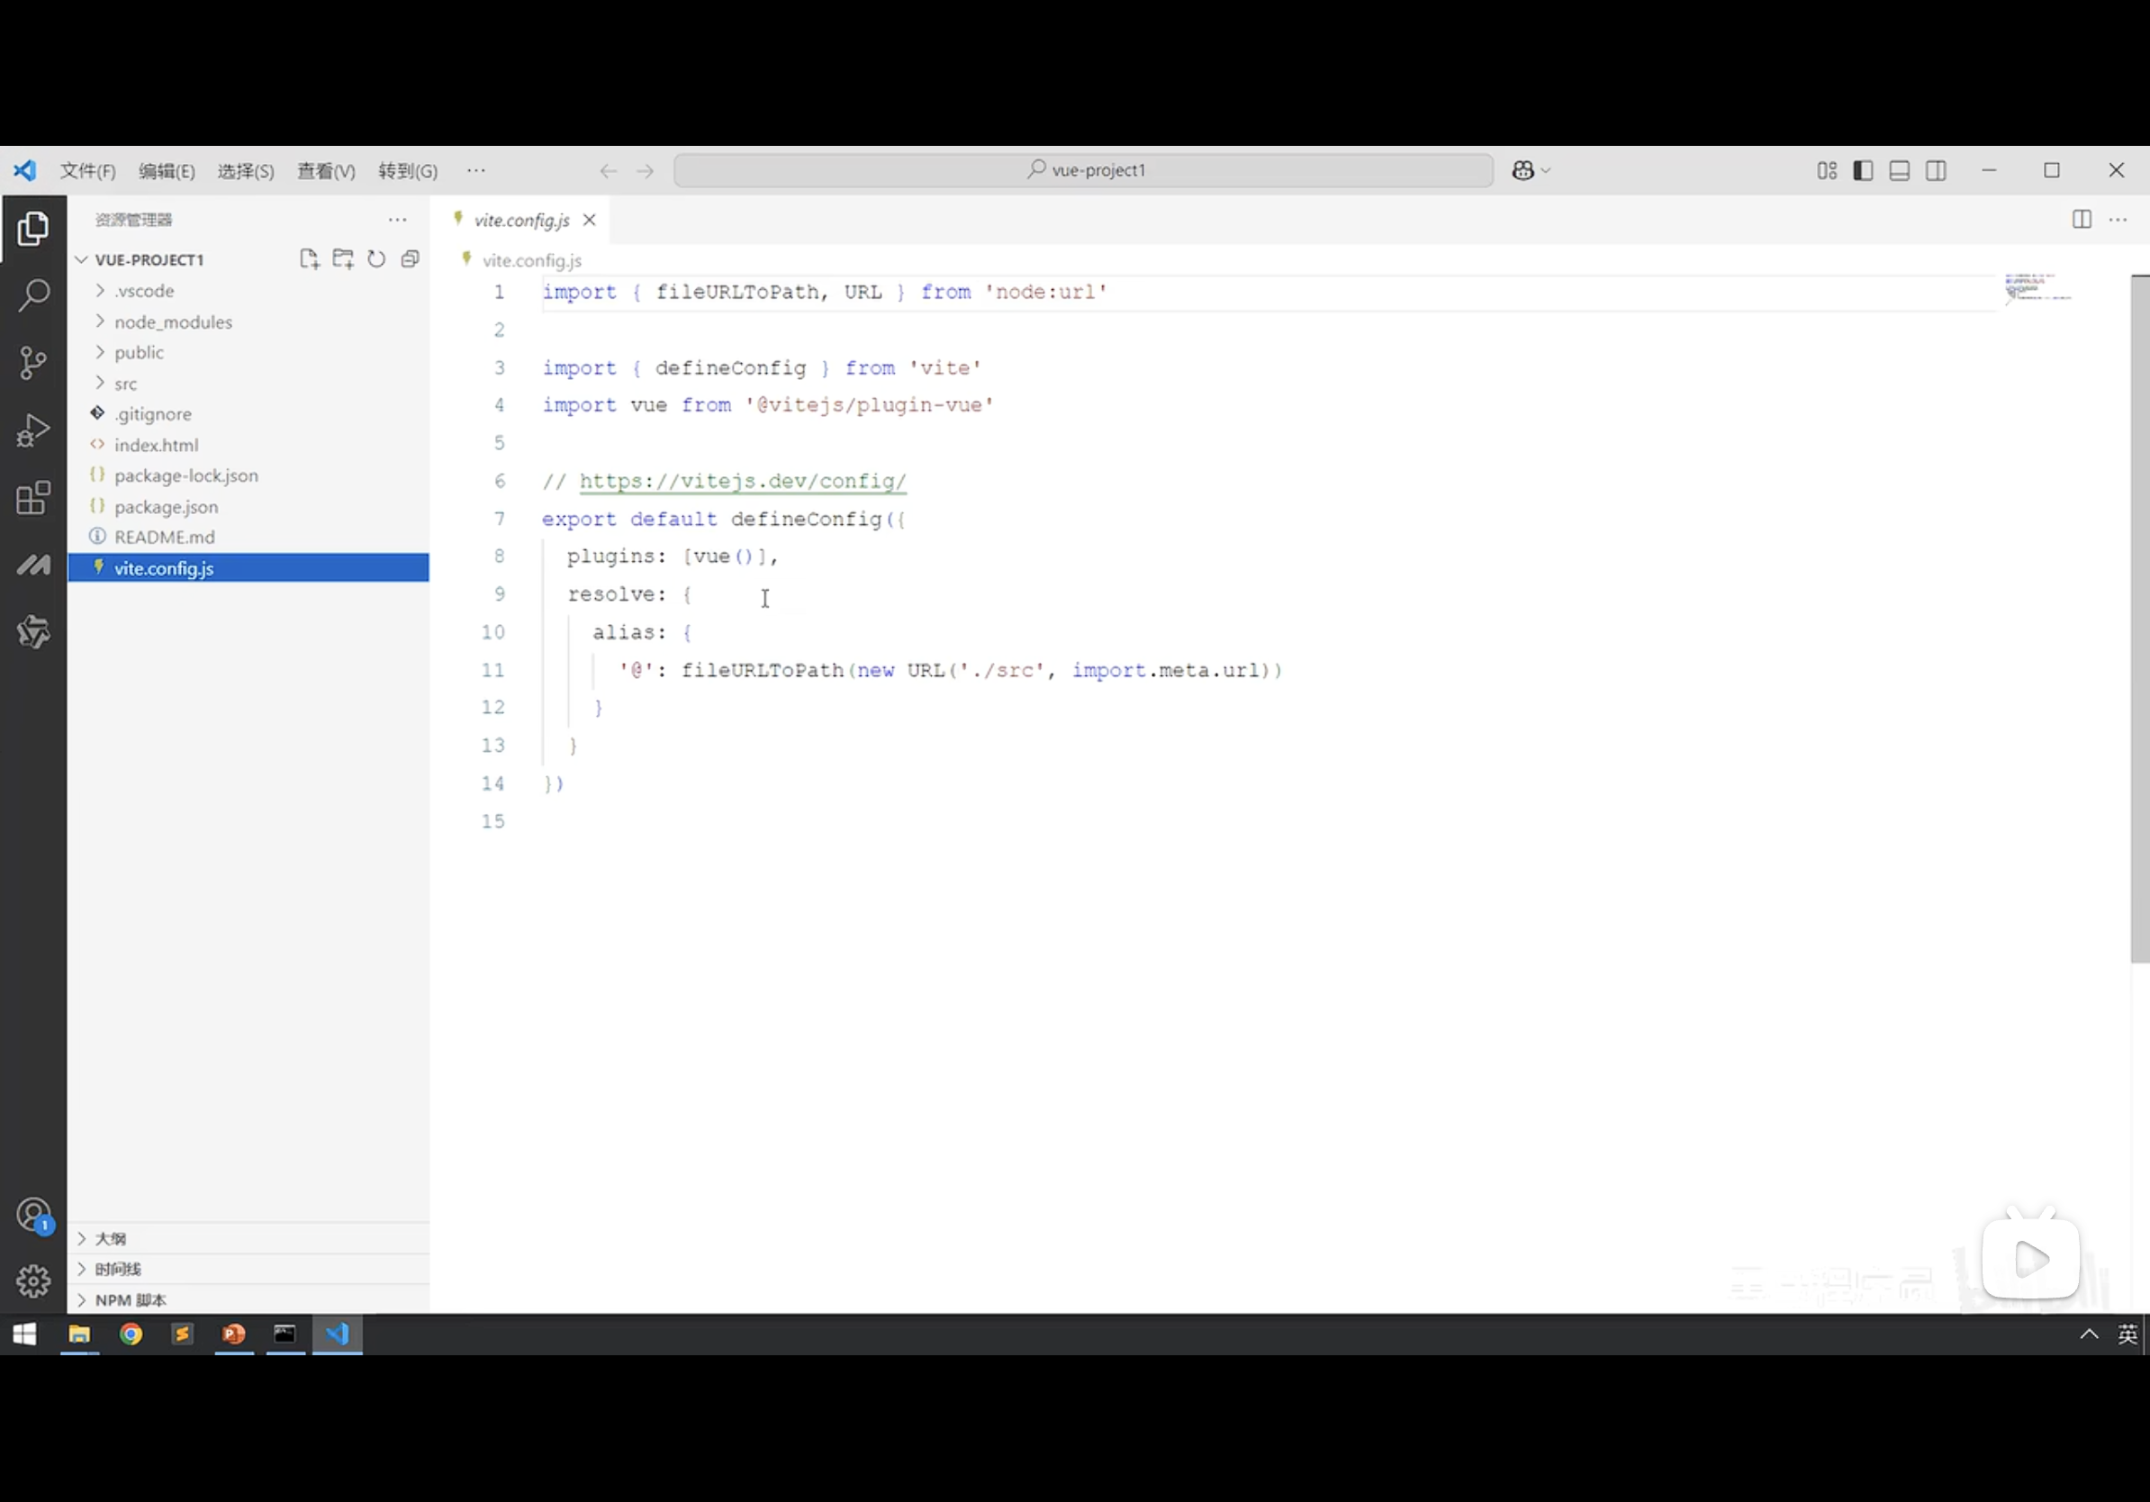This screenshot has width=2150, height=1502.
Task: Refresh the explorer file tree
Action: [376, 259]
